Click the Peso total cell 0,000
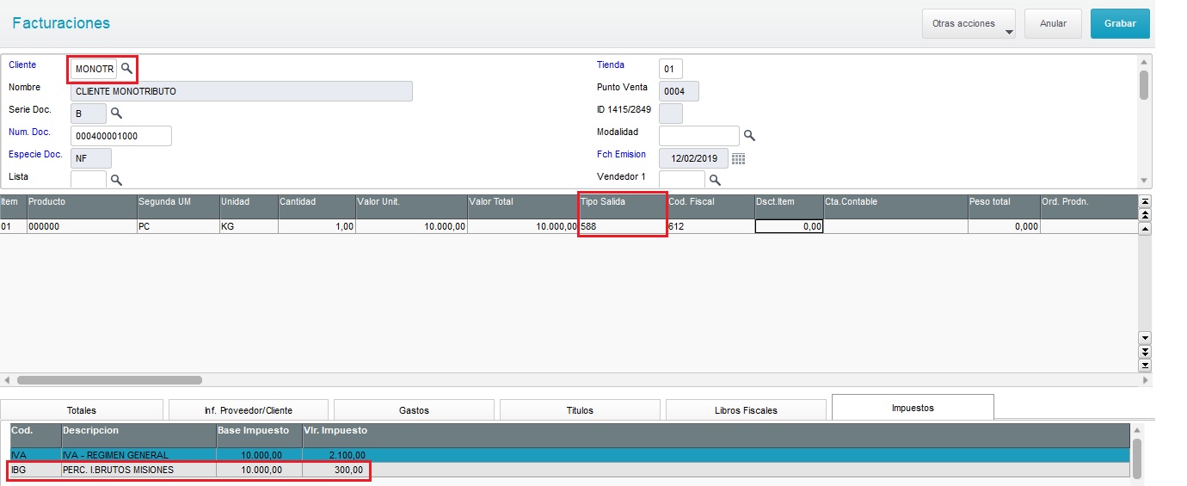 coord(1003,226)
